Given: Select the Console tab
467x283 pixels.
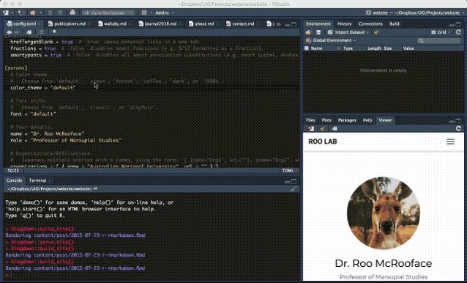Looking at the screenshot, I should coord(15,180).
